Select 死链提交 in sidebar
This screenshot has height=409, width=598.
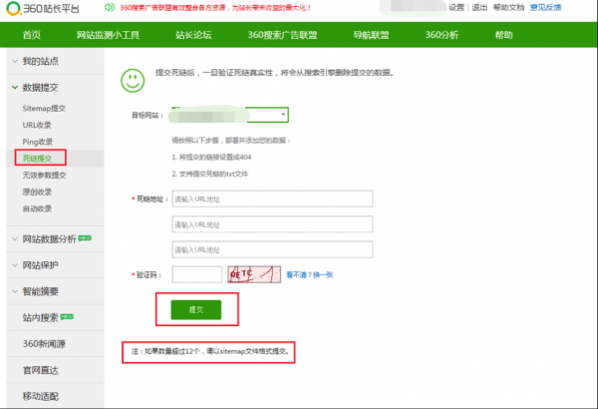tap(40, 158)
